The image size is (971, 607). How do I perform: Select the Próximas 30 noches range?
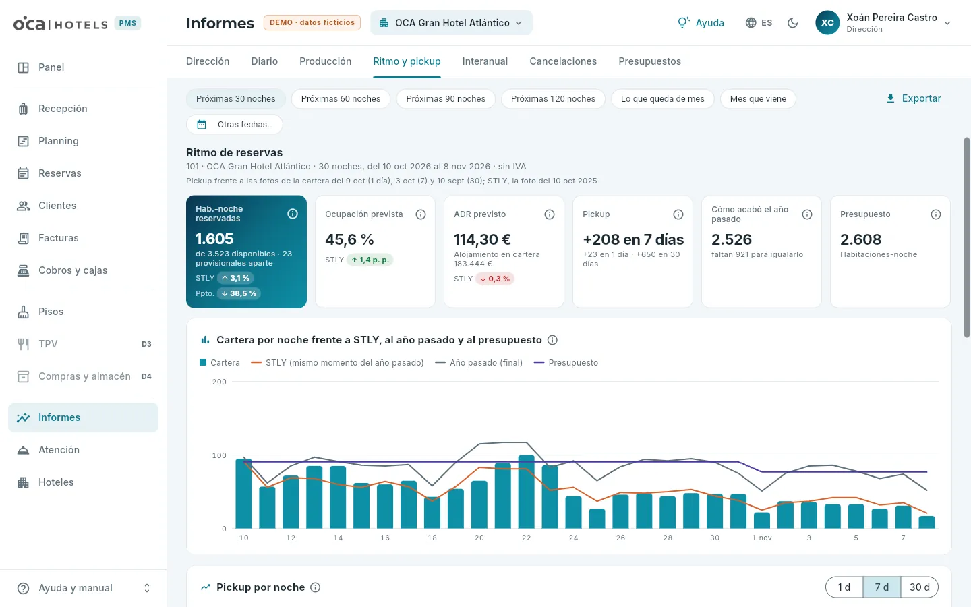pos(236,99)
